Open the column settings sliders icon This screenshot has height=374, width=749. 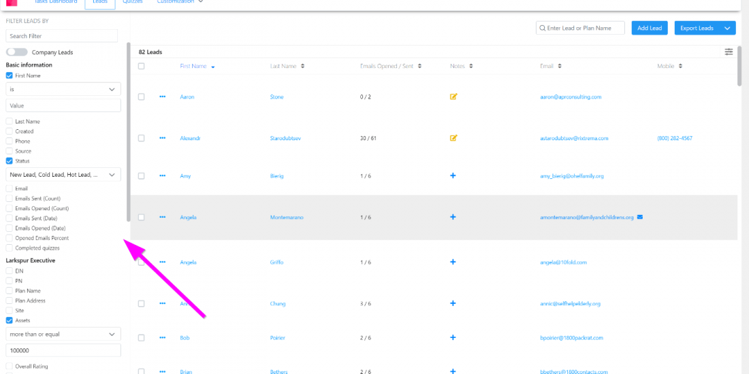pos(729,52)
